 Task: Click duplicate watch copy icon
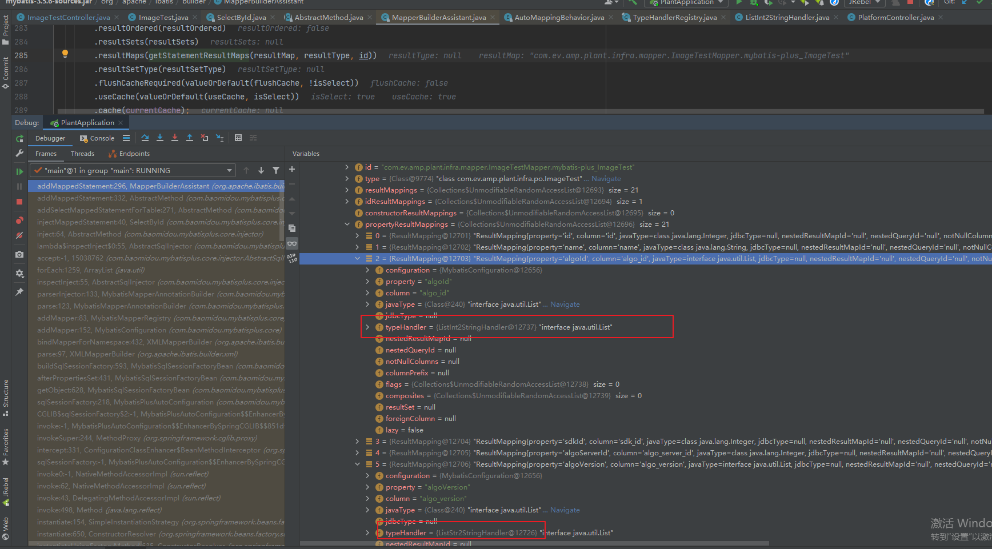pyautogui.click(x=292, y=228)
